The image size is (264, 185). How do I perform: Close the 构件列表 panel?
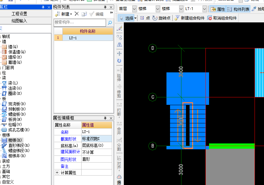point(111,7)
